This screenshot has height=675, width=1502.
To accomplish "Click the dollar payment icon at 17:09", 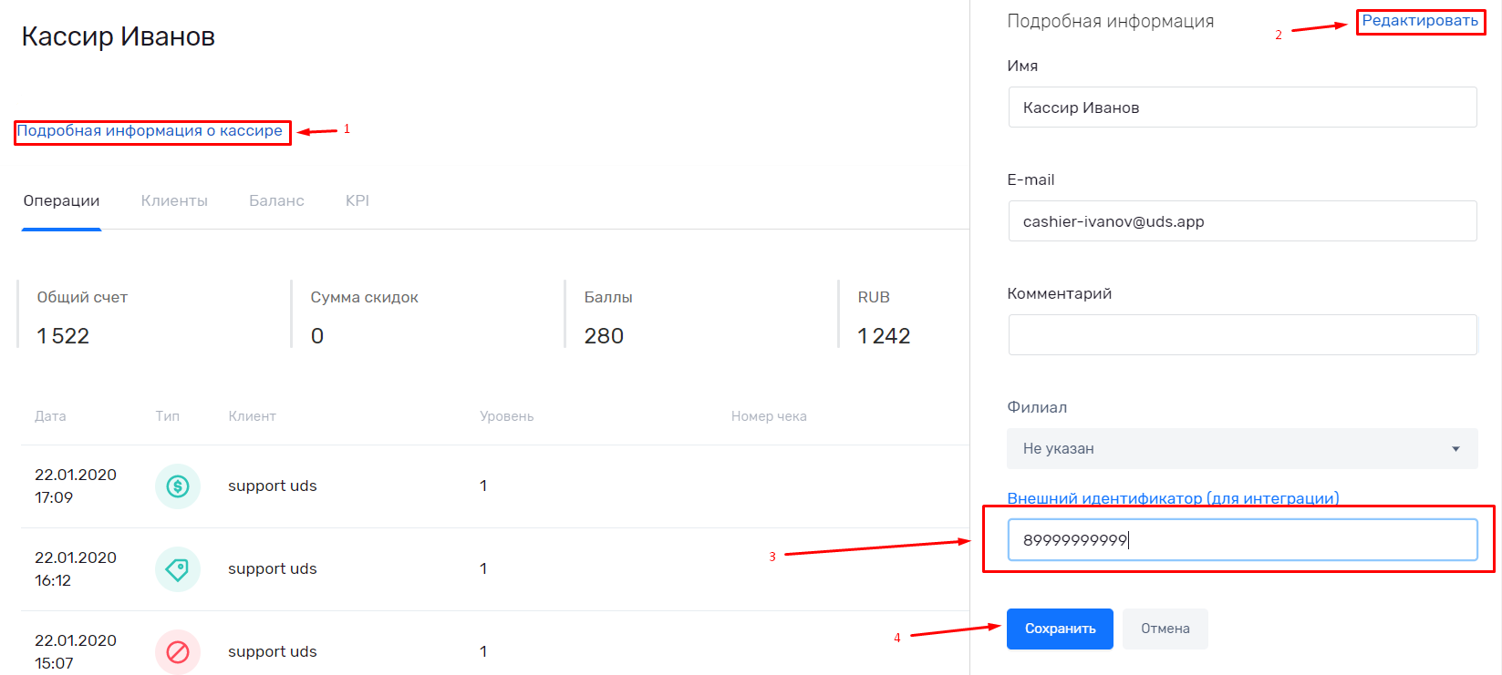I will pyautogui.click(x=178, y=486).
